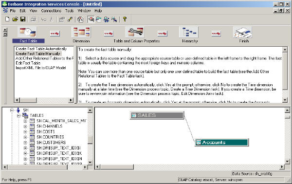Toggle the pressed intelligent help toolbar icon
The width and height of the screenshot is (292, 184).
91,19
